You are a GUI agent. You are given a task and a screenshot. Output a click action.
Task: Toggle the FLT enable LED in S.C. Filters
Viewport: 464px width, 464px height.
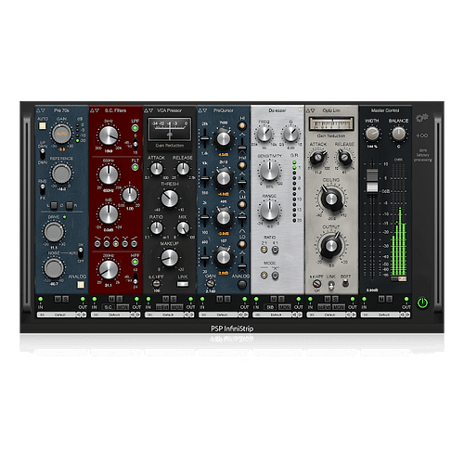click(135, 167)
